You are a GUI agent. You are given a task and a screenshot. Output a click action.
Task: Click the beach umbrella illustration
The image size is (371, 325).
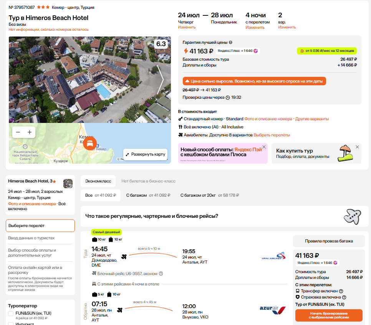click(345, 153)
